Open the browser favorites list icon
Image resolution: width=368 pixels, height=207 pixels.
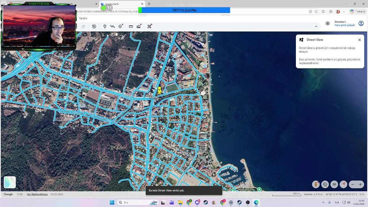pos(331,11)
